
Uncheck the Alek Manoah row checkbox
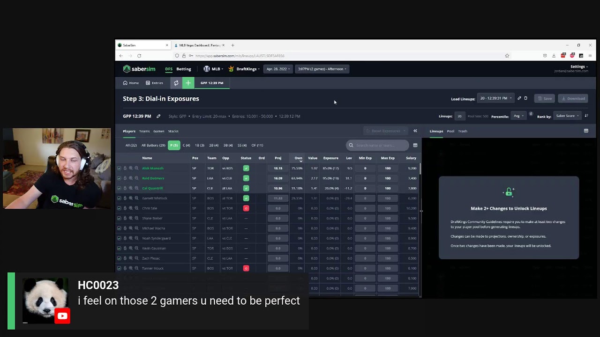(x=119, y=168)
